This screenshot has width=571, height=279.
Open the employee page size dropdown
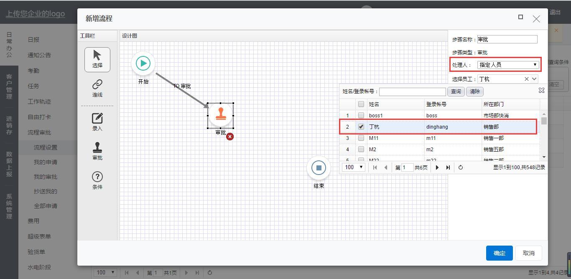pyautogui.click(x=354, y=167)
